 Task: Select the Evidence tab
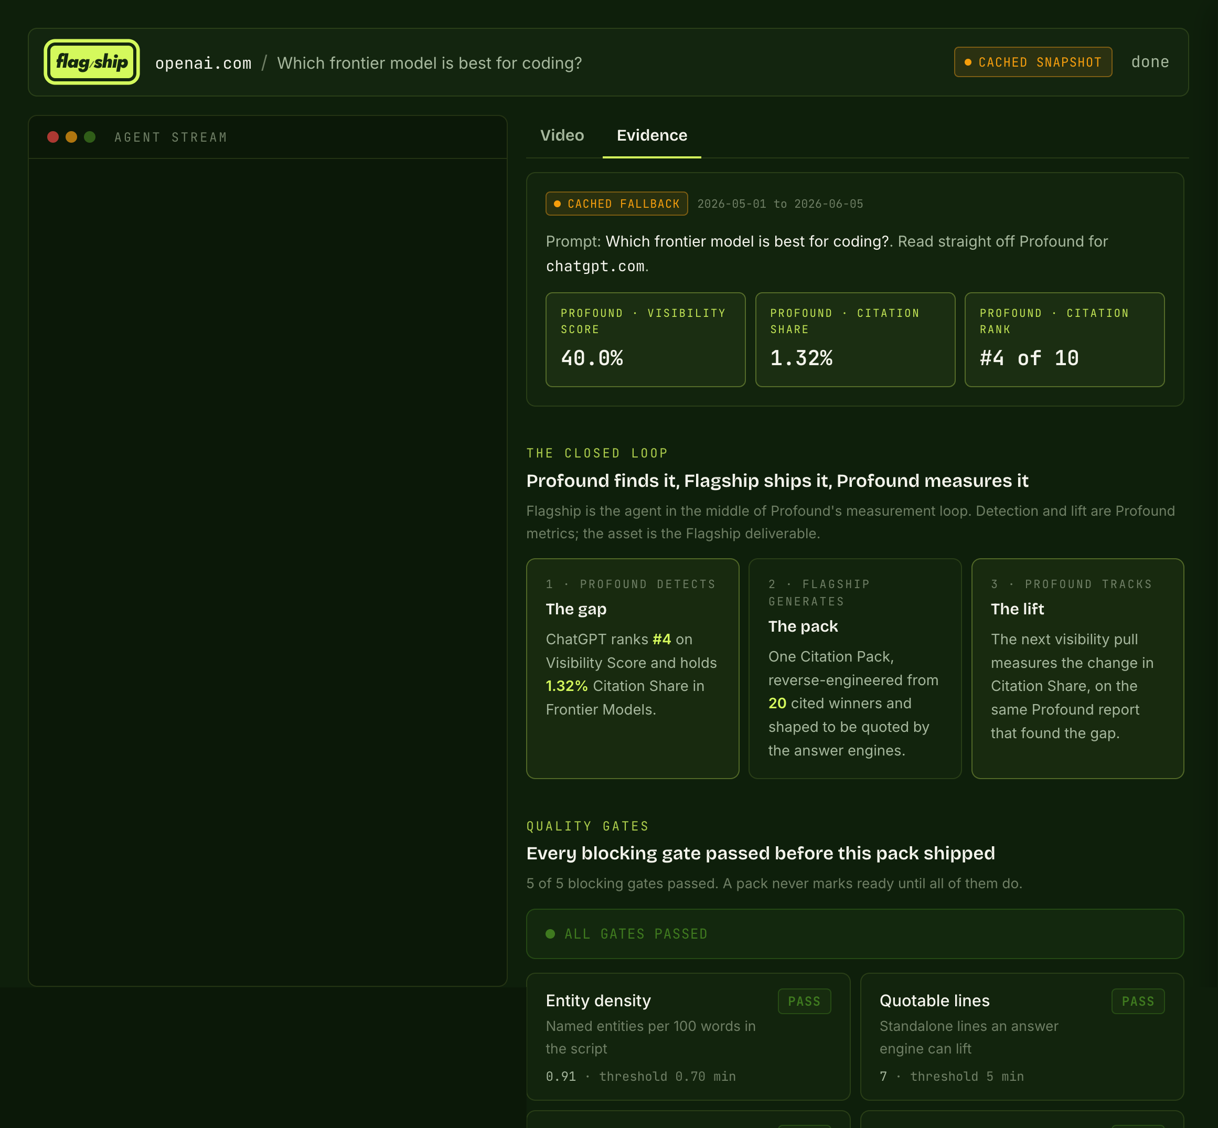[x=651, y=135]
